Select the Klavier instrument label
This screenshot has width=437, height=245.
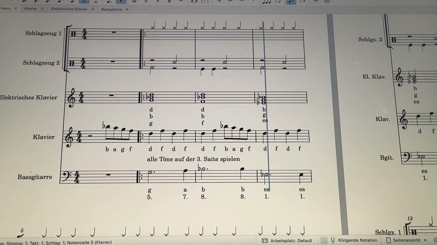coord(44,137)
